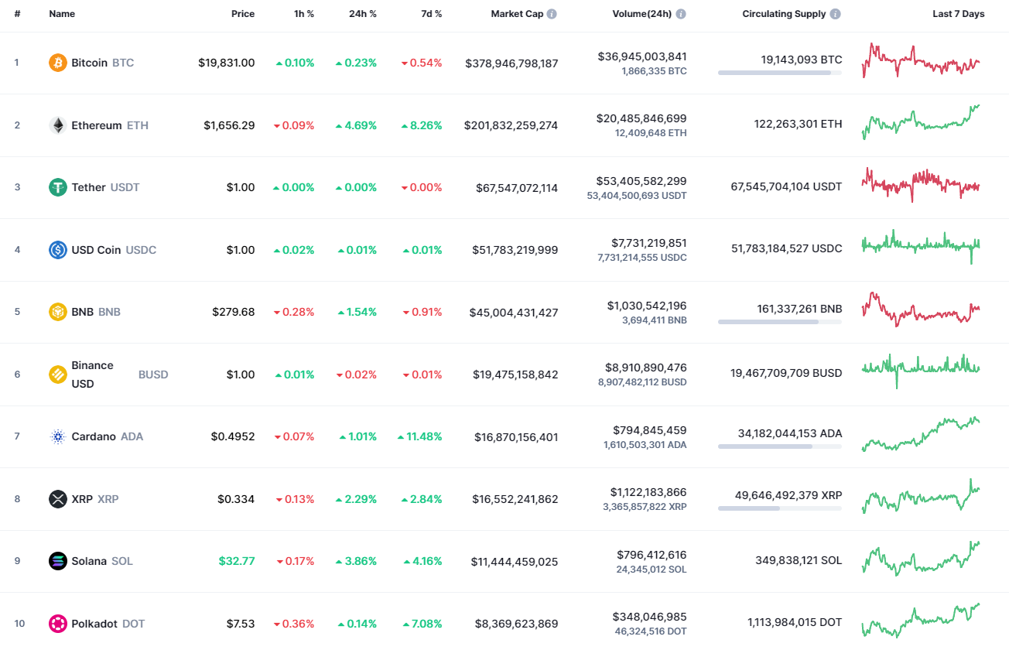The width and height of the screenshot is (1009, 650).
Task: Open USD Coin 7-day sparkline chart
Action: [921, 247]
